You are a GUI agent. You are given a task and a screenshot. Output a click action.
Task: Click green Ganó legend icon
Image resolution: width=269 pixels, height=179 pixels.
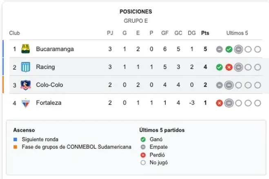coord(143,139)
